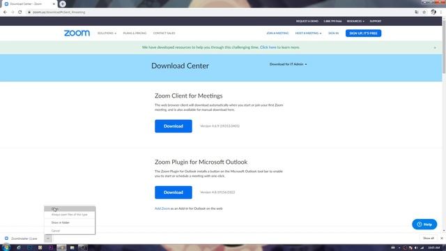Screen dimensions: 446x251
Task: Open the Windows Start menu
Action: (6, 248)
